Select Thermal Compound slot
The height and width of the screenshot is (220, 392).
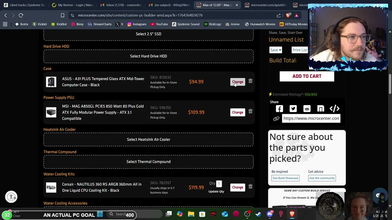tap(149, 162)
